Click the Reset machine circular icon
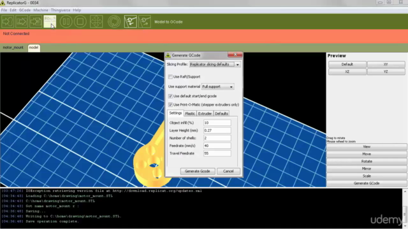The width and height of the screenshot is (408, 229). coord(114,22)
